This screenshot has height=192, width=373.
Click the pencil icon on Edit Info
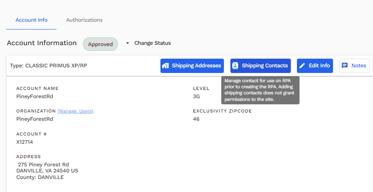click(302, 66)
